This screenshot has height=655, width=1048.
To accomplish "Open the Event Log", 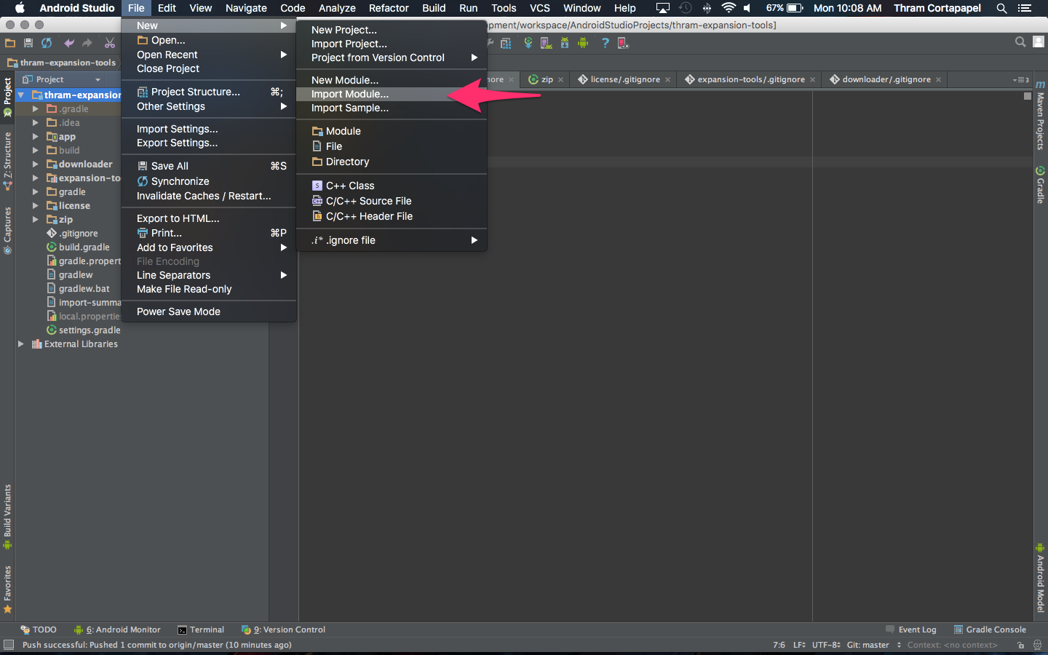I will [911, 630].
